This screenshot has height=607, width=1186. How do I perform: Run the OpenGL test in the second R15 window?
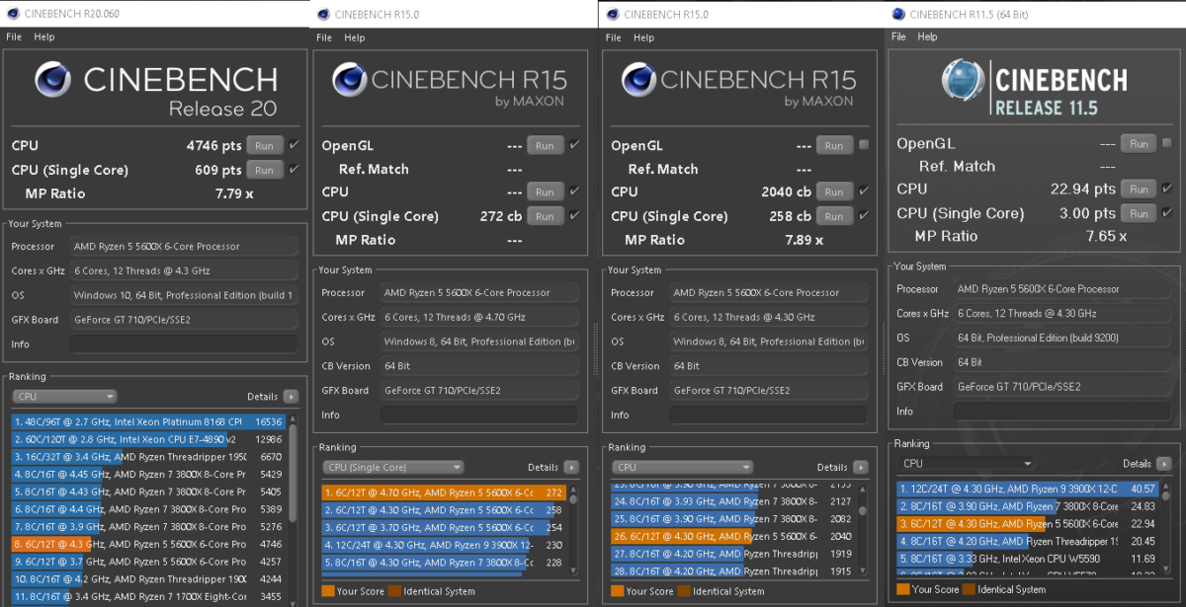545,144
